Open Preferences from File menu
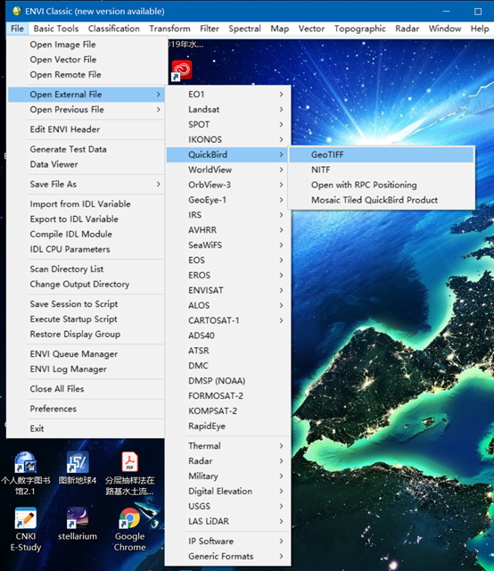This screenshot has height=571, width=494. click(x=86, y=409)
